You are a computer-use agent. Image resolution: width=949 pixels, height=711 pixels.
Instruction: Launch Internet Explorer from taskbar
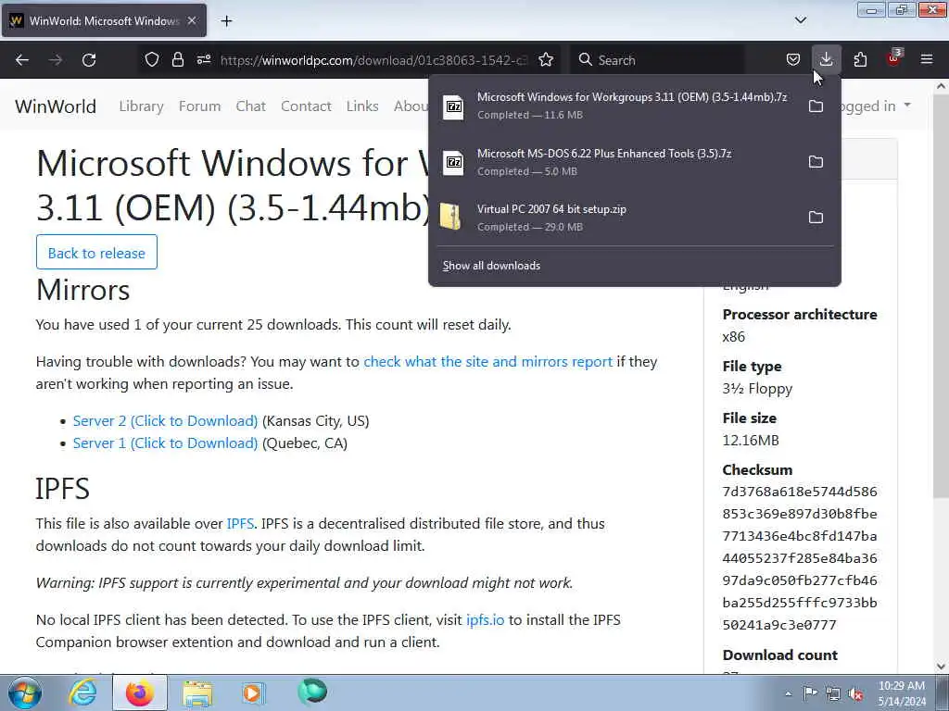click(x=82, y=692)
